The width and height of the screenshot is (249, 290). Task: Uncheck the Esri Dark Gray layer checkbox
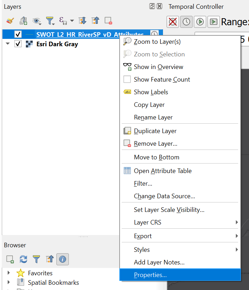click(x=18, y=44)
